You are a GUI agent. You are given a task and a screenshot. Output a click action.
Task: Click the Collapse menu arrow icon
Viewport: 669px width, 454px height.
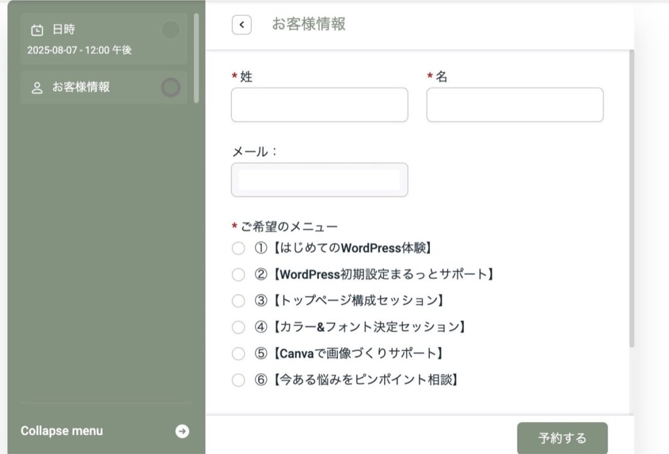click(182, 431)
